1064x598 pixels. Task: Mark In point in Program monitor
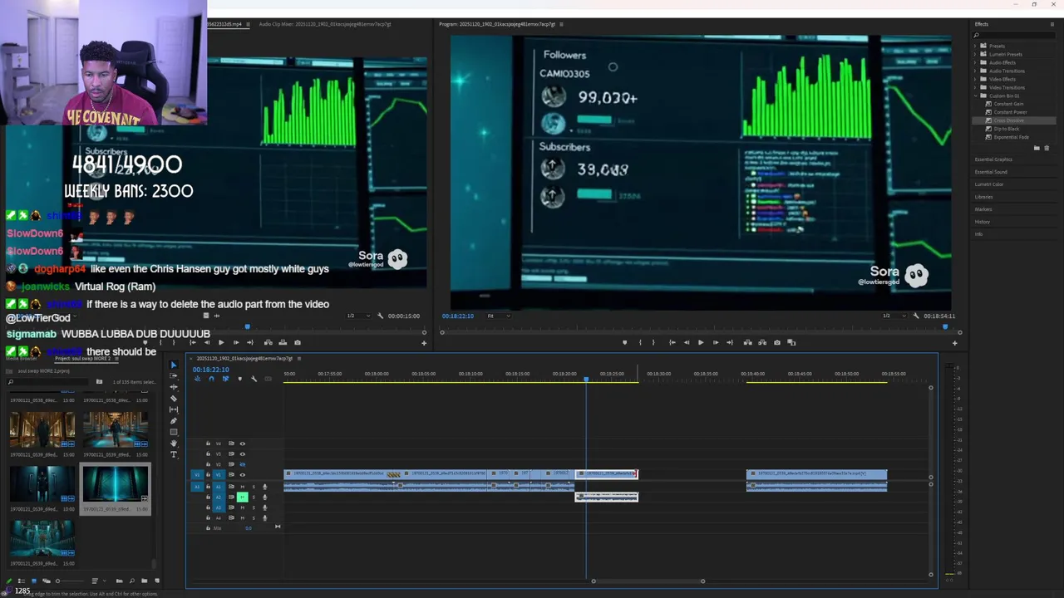(640, 342)
